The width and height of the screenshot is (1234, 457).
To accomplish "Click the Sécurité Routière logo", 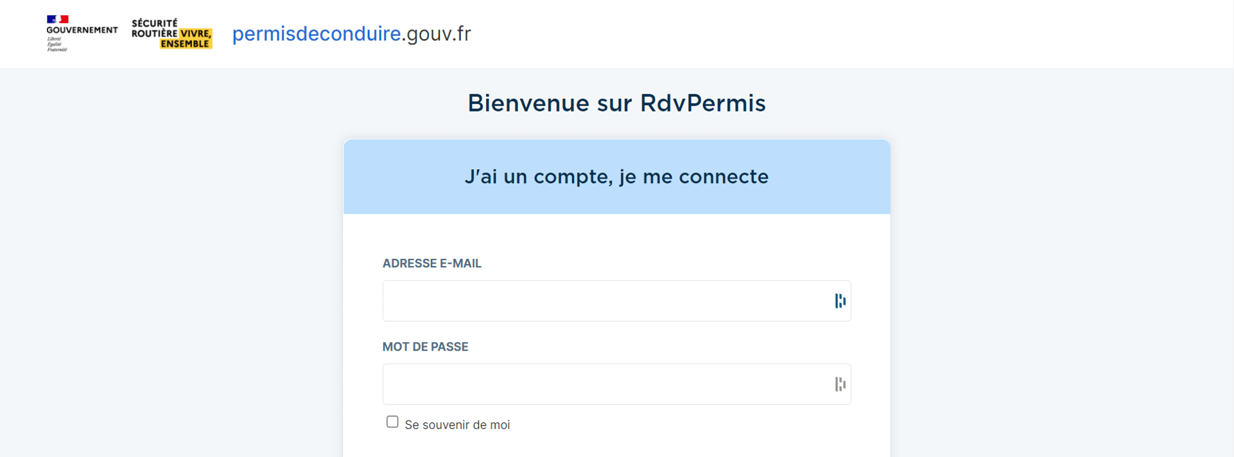I will (x=172, y=33).
